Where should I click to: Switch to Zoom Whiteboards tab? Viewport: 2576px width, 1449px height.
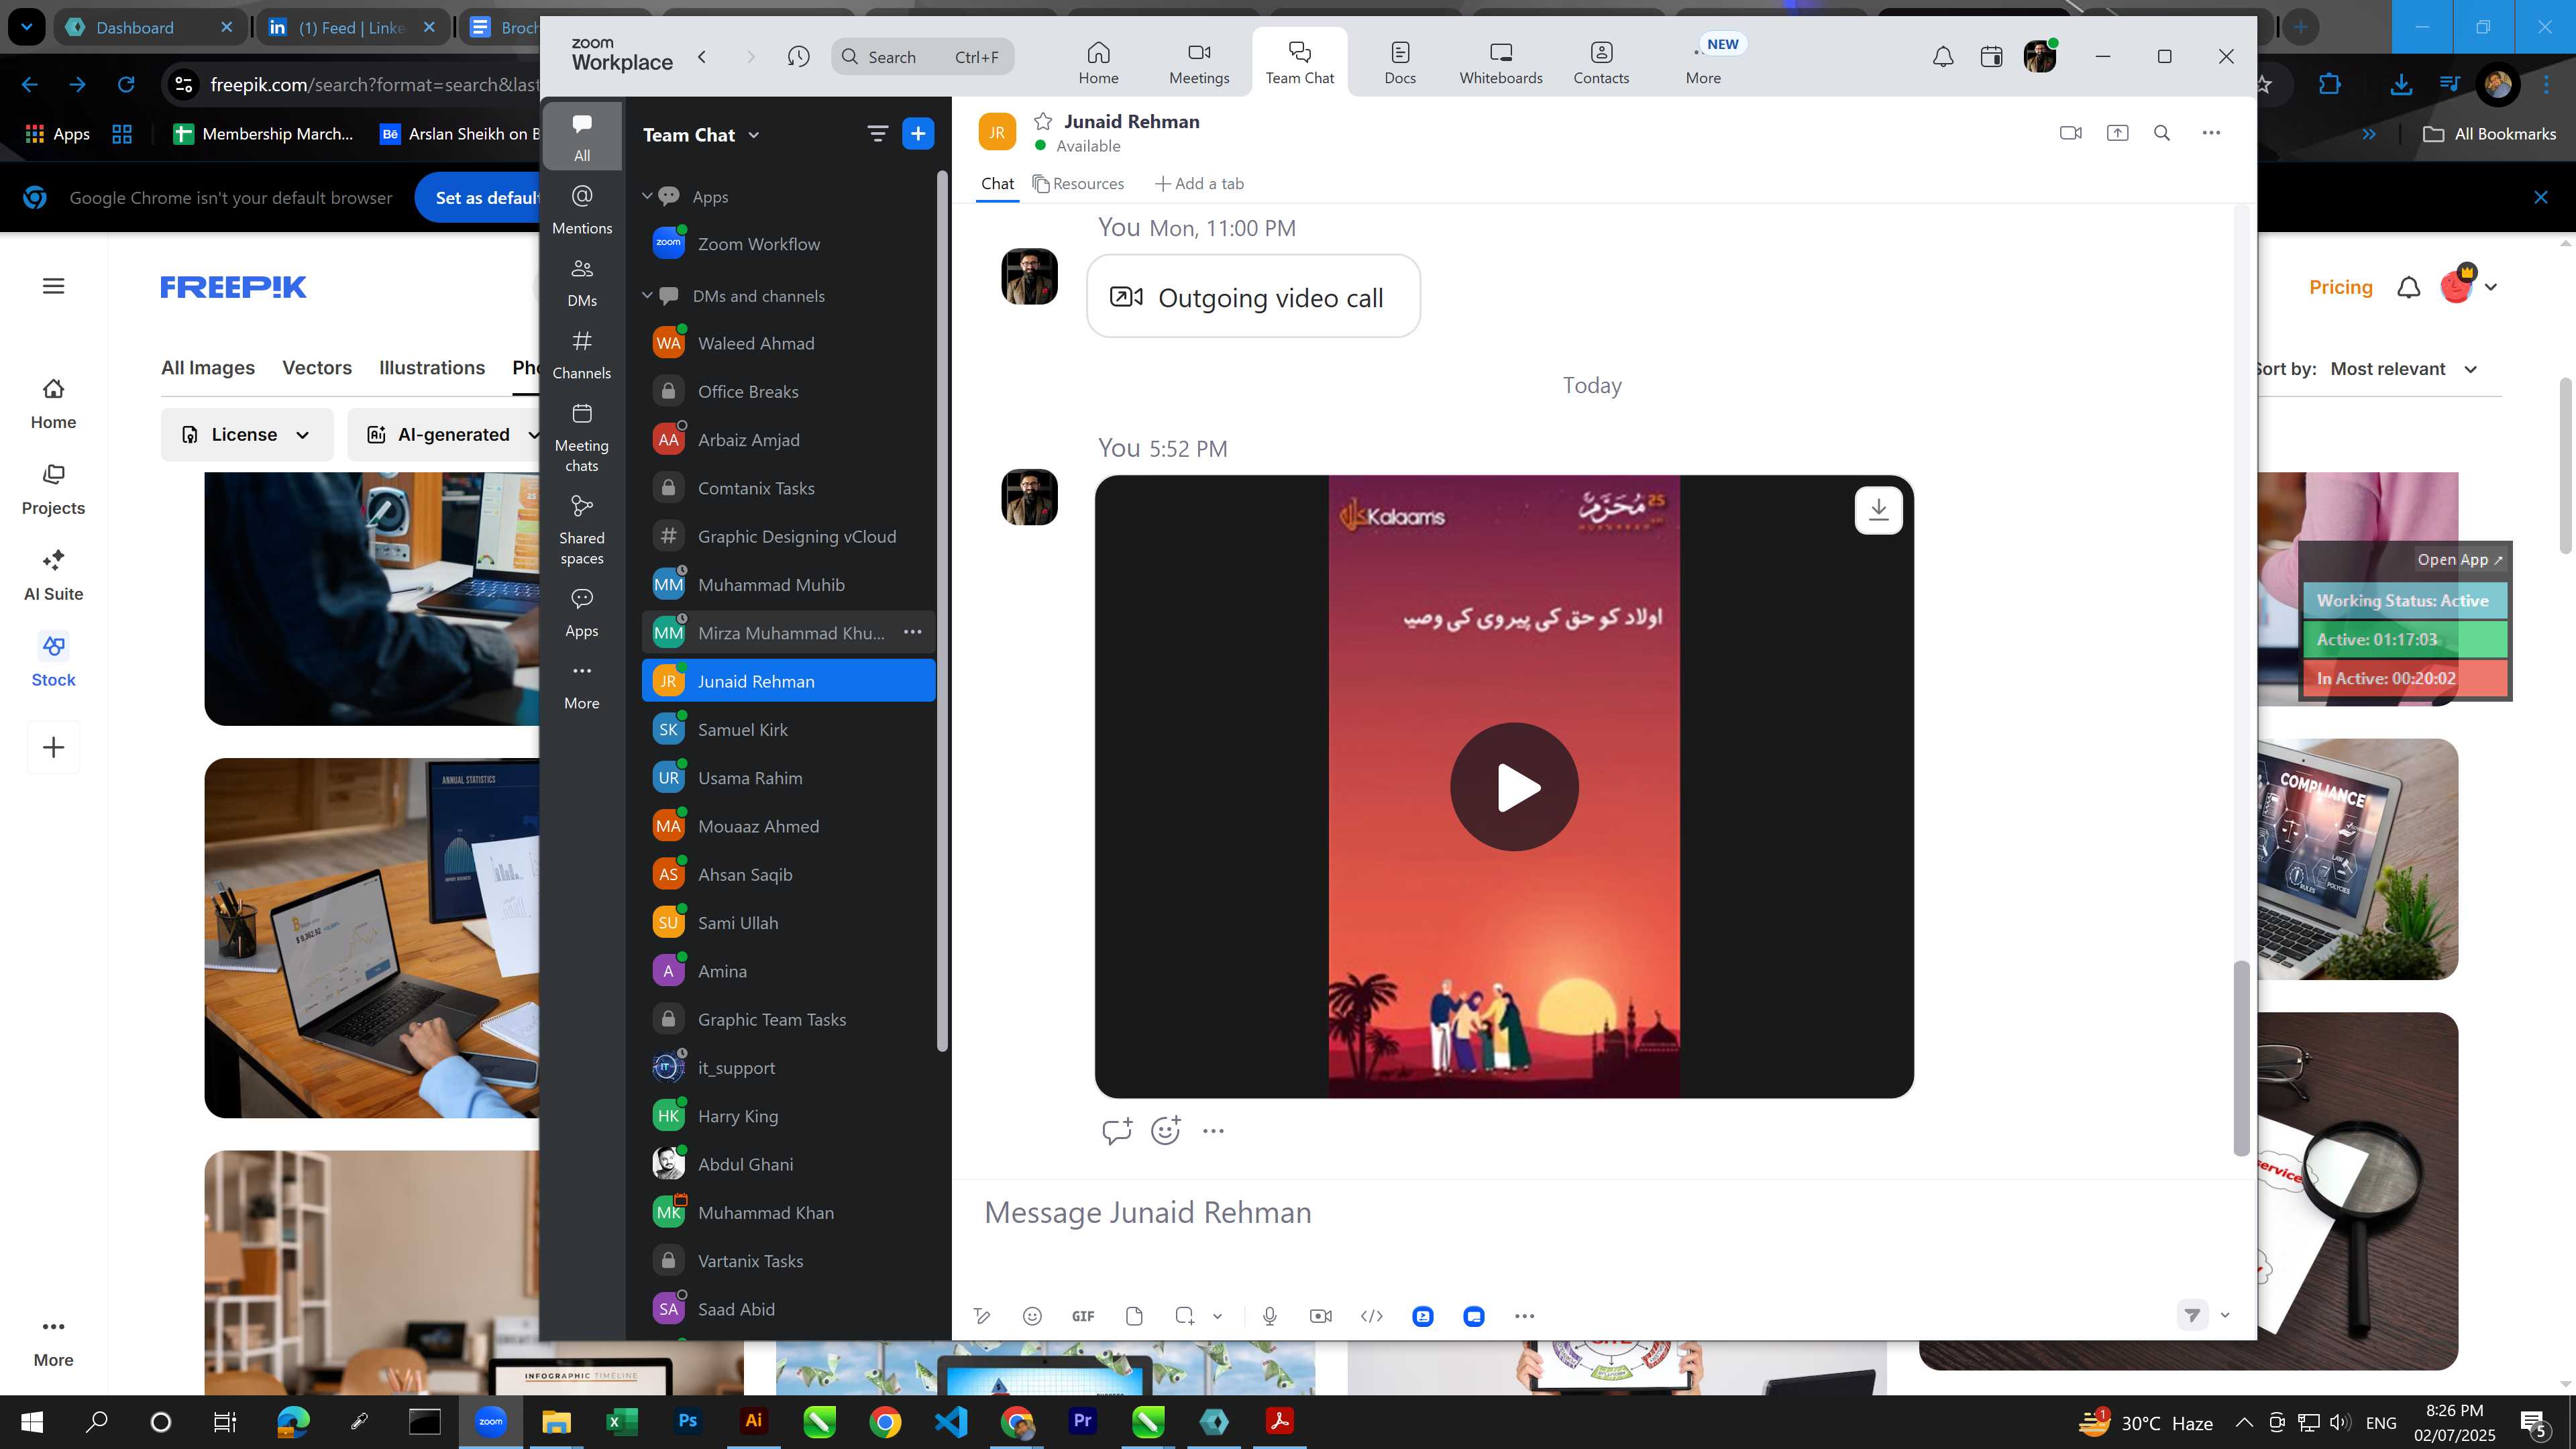[1500, 61]
